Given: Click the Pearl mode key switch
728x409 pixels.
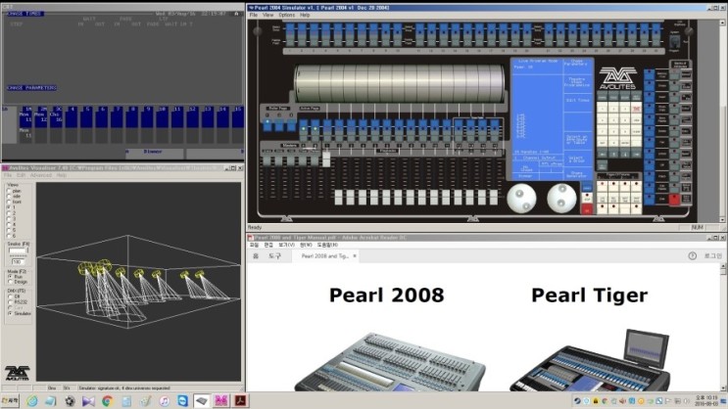Looking at the screenshot, I should pos(675,41).
